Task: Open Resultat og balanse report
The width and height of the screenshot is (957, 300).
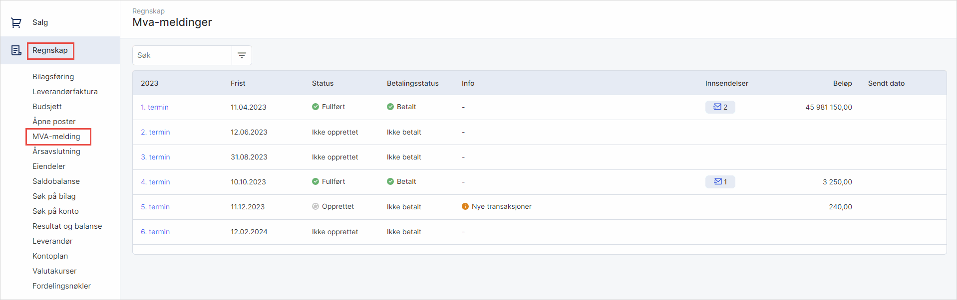Action: click(67, 226)
